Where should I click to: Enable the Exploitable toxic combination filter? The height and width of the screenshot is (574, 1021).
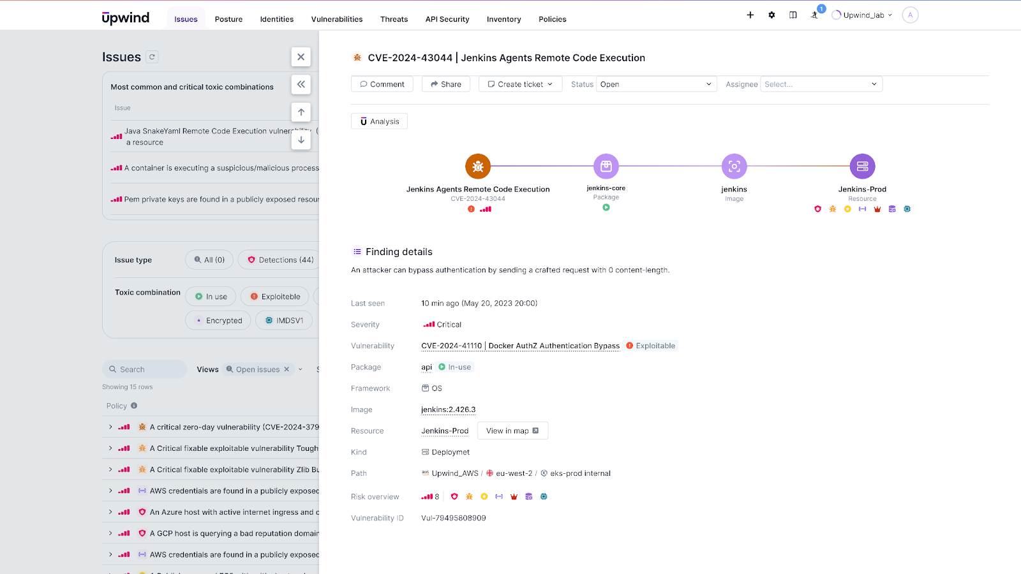274,296
